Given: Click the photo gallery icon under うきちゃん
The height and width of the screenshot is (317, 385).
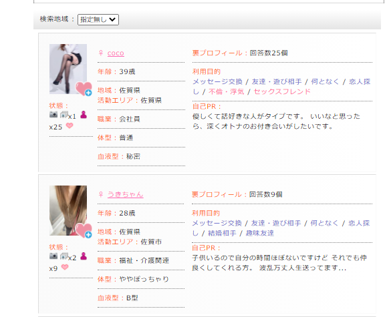Looking at the screenshot, I should tap(64, 256).
